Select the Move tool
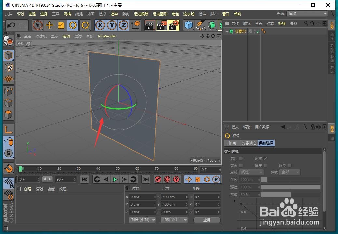 49,25
